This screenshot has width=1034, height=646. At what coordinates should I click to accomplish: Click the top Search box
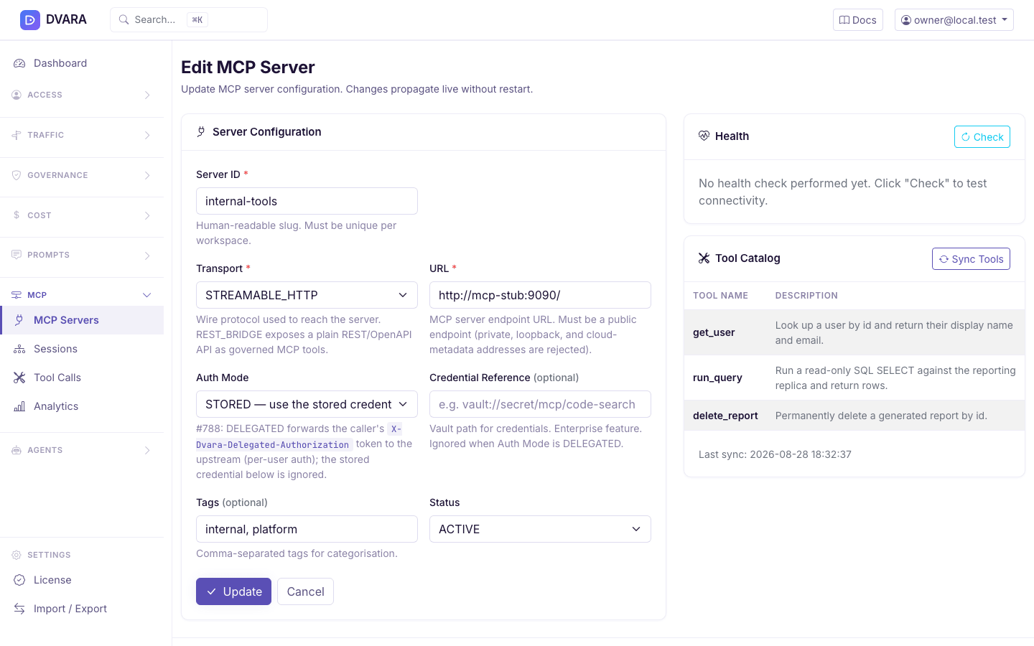point(189,20)
